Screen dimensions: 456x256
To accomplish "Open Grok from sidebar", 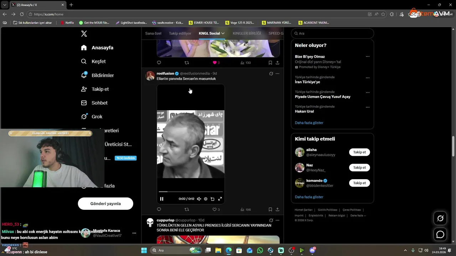I will point(92,117).
